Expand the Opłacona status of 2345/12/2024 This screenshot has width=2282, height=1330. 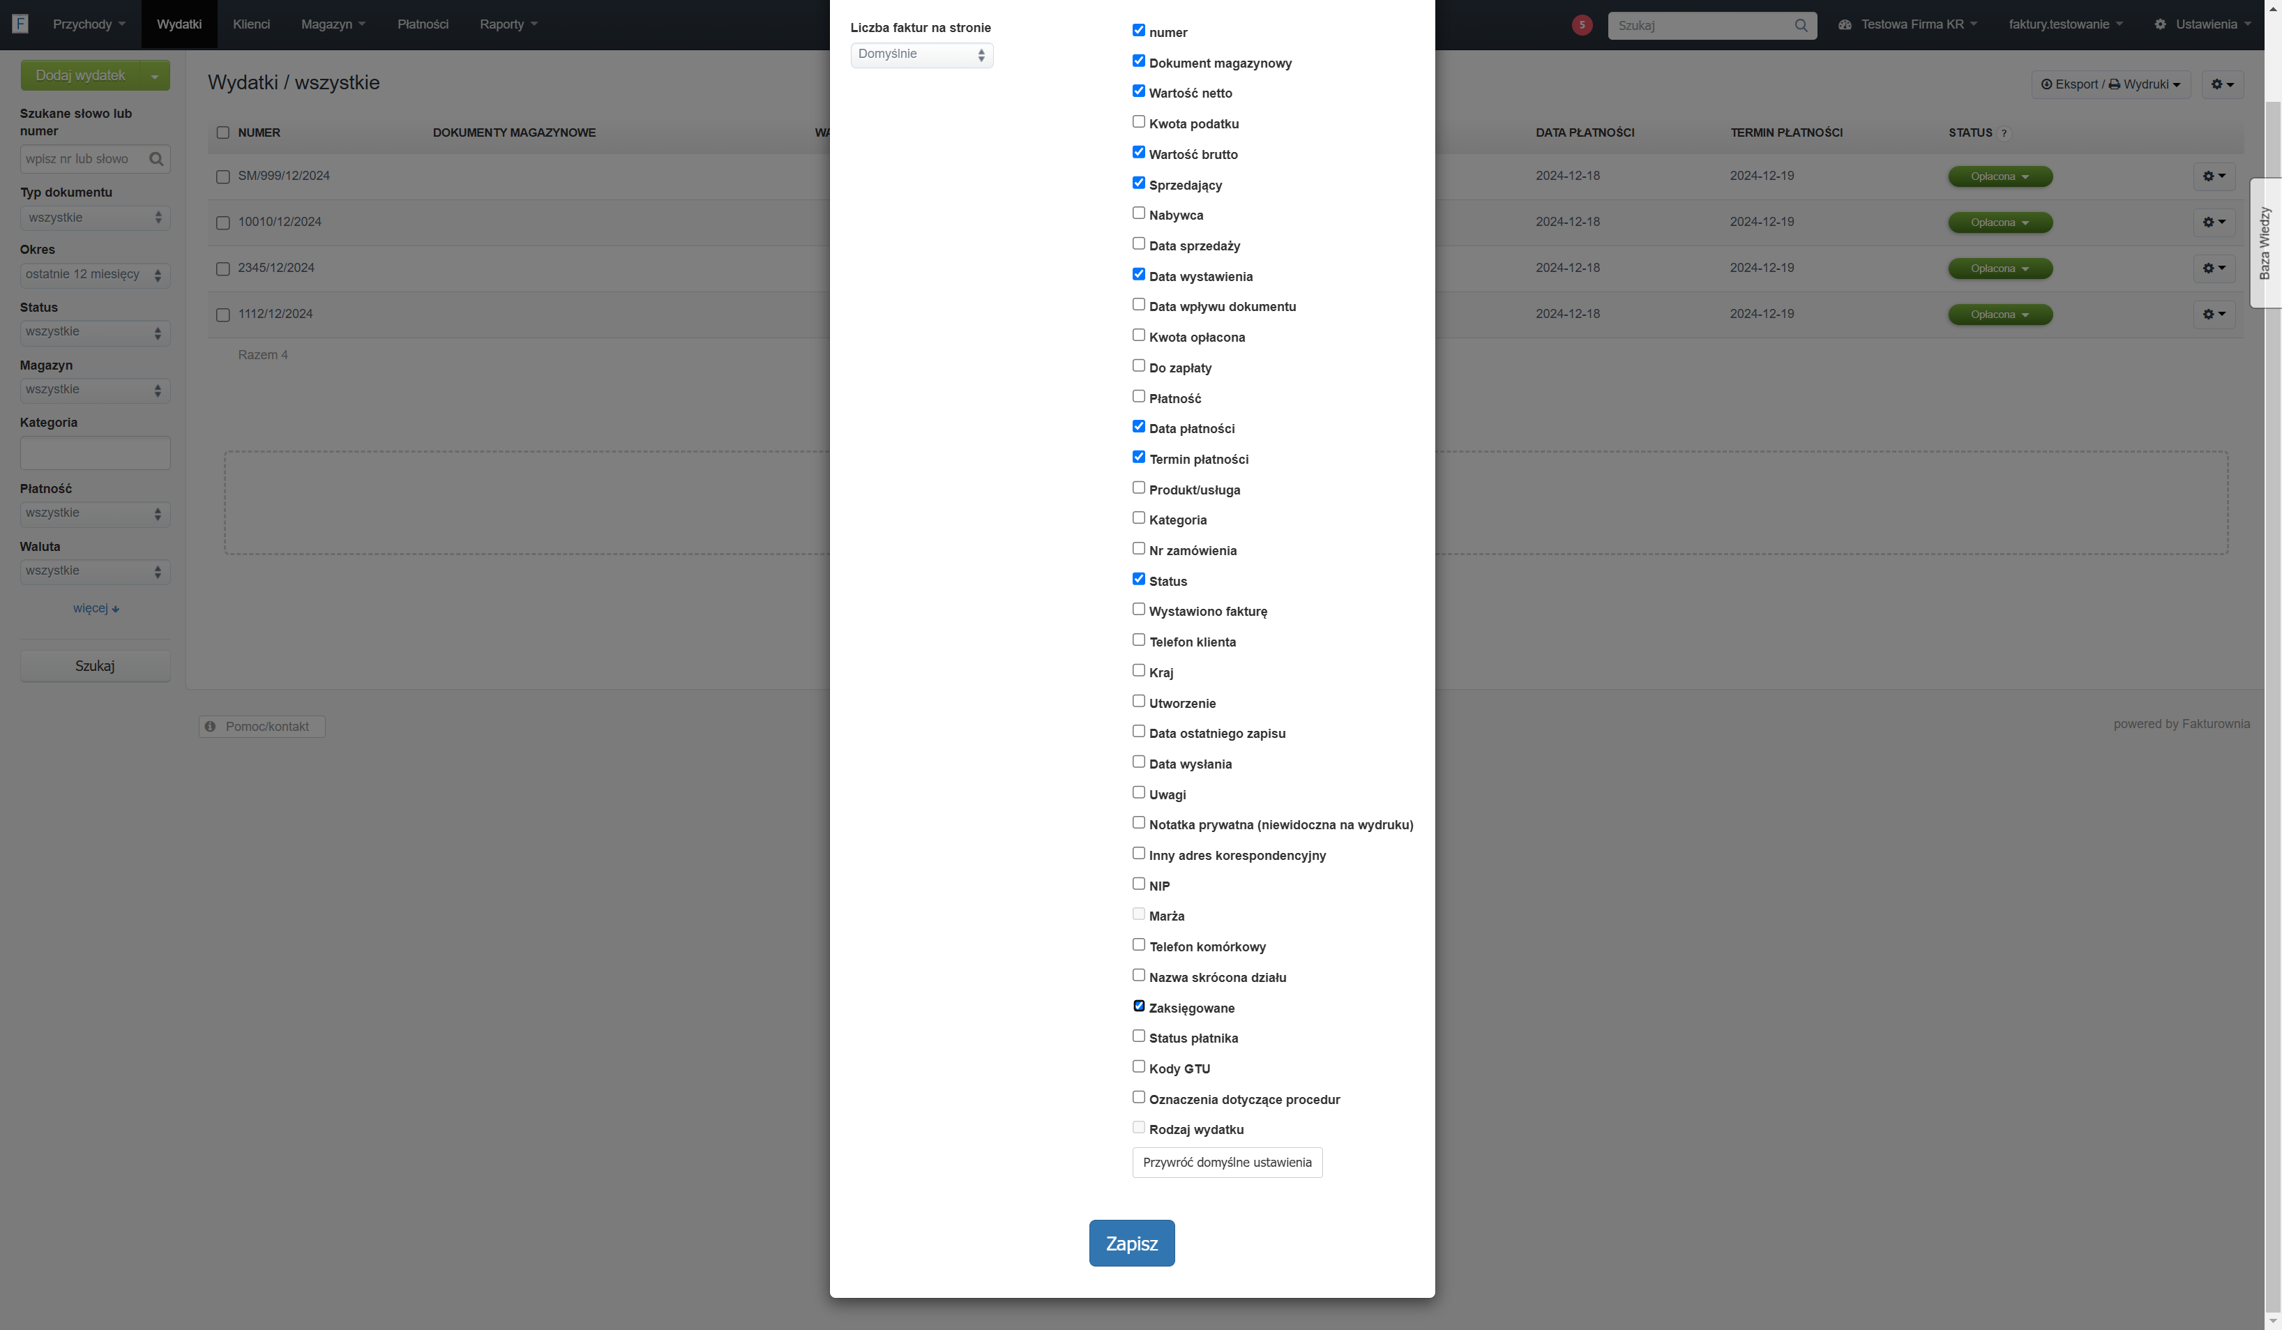point(2000,269)
